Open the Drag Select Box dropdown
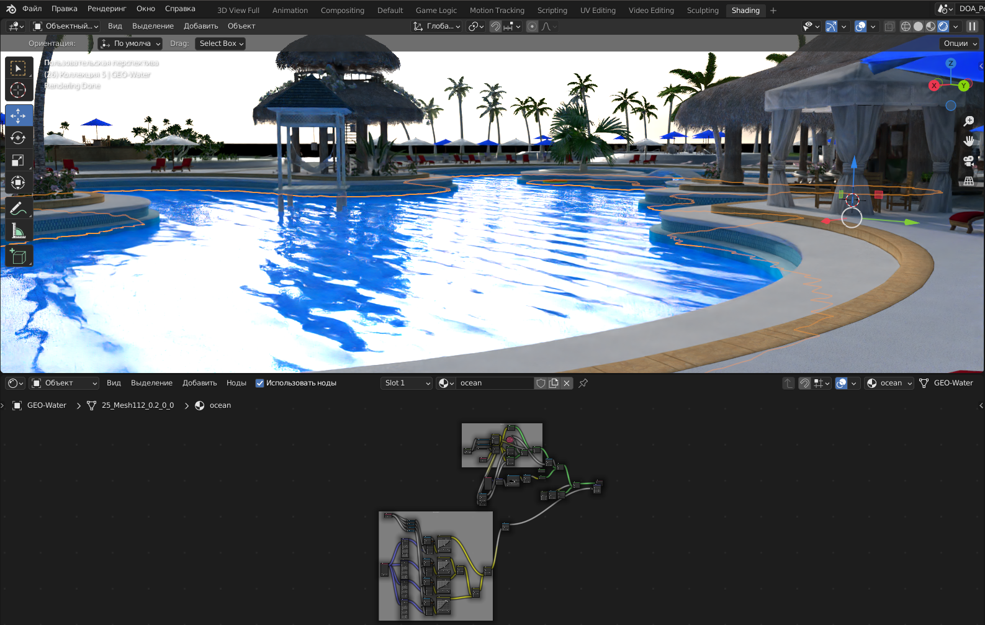Screen dimensions: 985x625 (220, 43)
